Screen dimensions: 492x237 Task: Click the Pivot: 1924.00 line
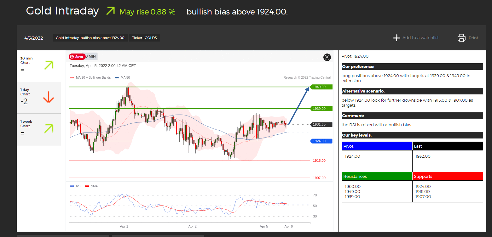click(355, 56)
